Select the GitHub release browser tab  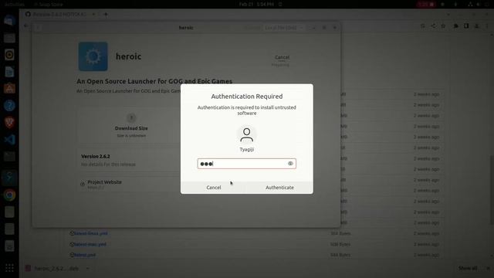60,14
